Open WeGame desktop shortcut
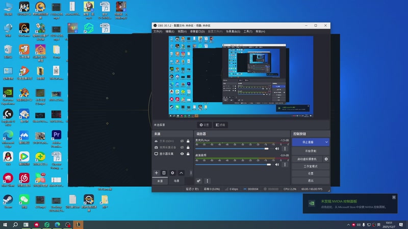 tap(24, 30)
